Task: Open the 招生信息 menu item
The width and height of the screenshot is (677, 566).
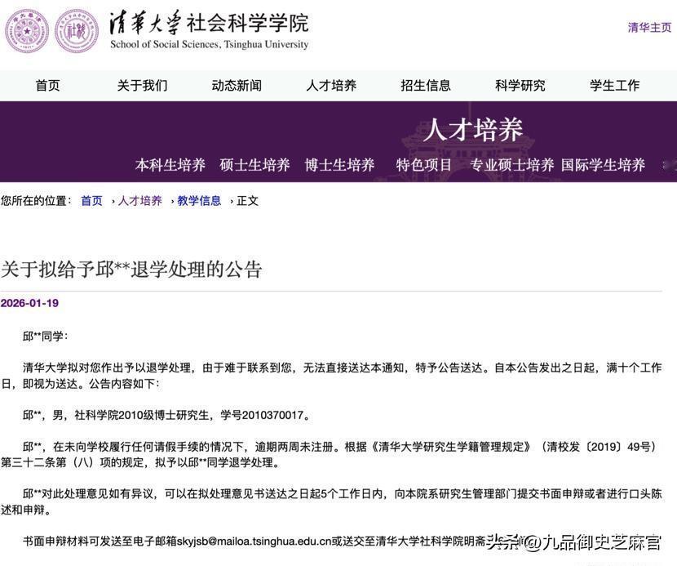Action: click(x=426, y=86)
